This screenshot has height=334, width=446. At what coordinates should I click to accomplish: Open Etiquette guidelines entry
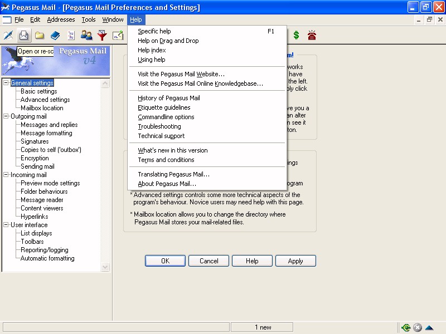coord(207,107)
